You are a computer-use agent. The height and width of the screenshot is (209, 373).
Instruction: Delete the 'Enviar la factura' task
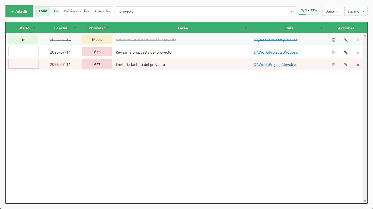click(358, 65)
